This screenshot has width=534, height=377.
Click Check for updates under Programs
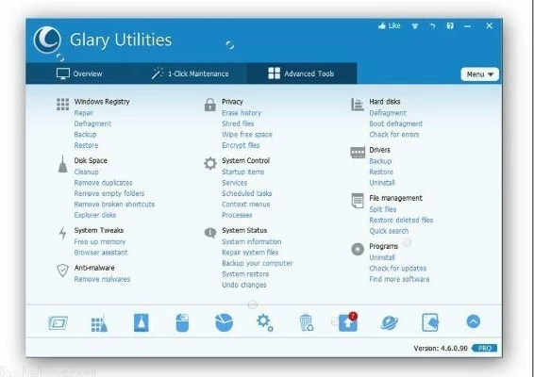398,269
